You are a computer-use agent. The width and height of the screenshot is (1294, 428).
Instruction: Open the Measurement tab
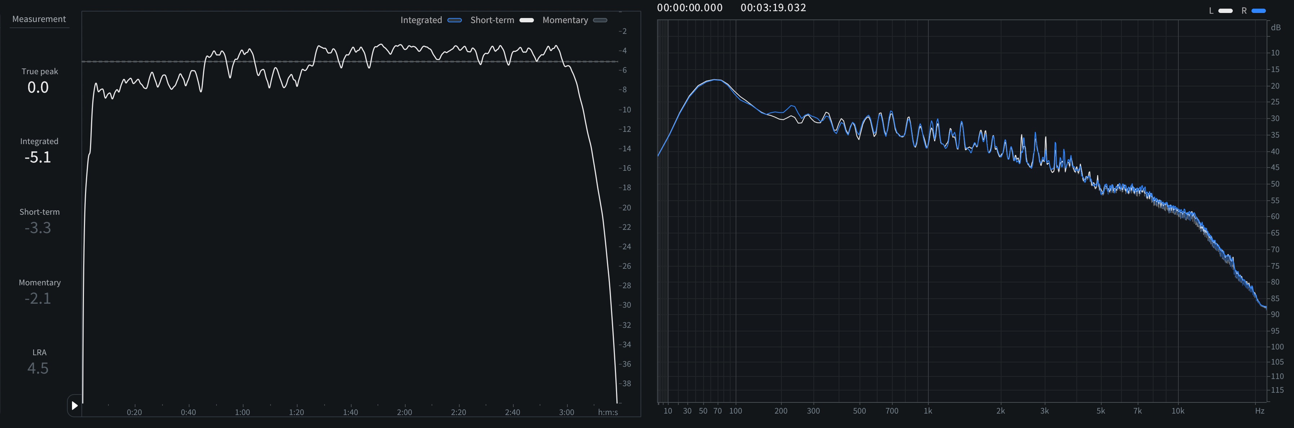tap(39, 19)
